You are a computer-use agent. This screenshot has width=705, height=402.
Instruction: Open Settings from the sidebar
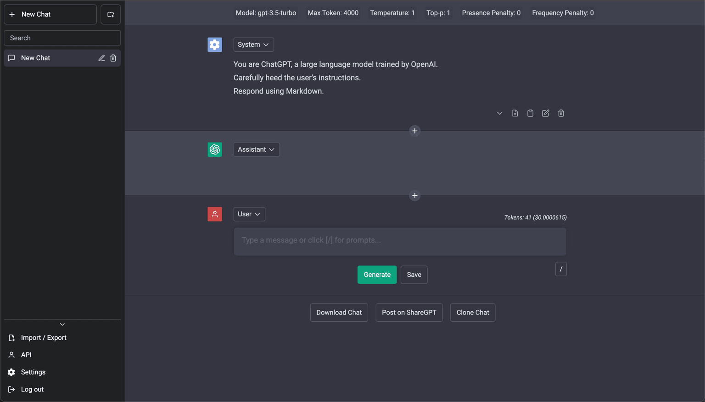coord(33,372)
